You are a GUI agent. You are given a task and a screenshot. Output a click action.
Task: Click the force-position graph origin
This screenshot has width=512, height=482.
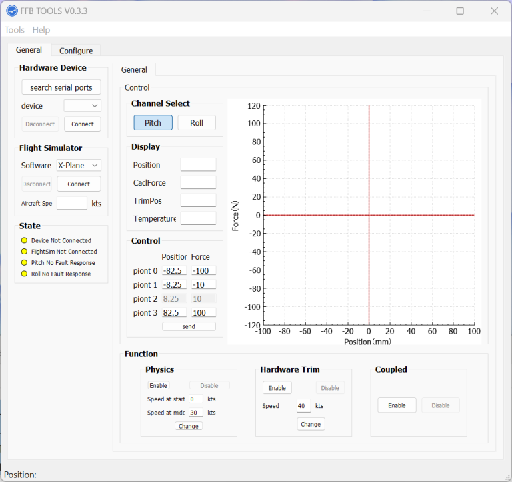point(369,215)
